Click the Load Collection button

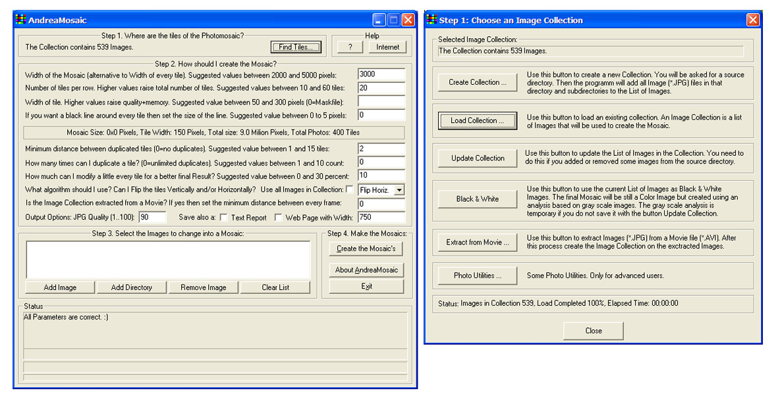coord(478,120)
